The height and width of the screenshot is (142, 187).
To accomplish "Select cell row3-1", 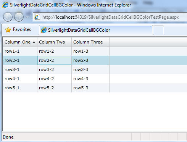I will point(20,69).
